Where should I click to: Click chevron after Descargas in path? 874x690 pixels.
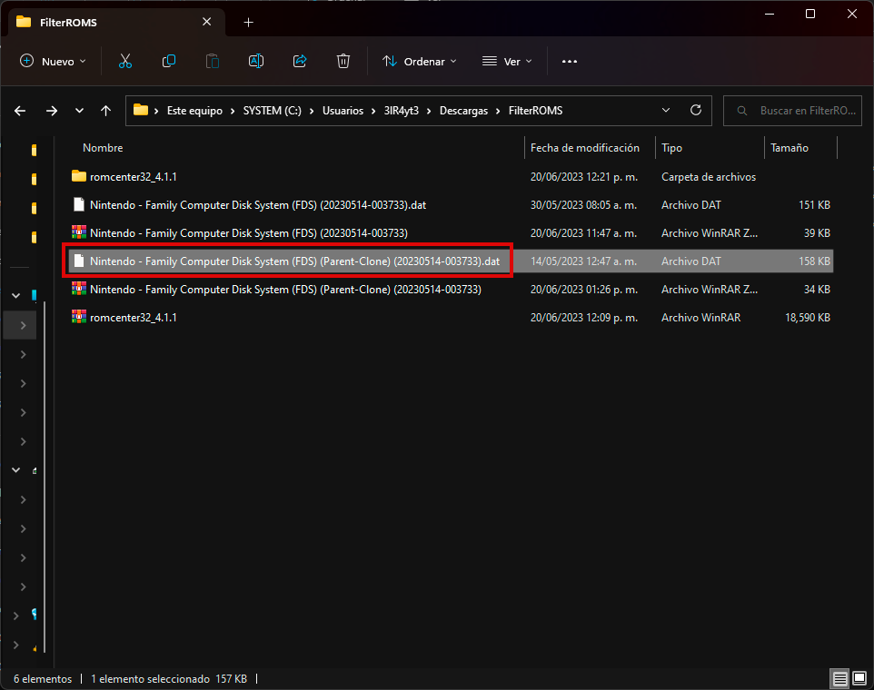[x=498, y=111]
